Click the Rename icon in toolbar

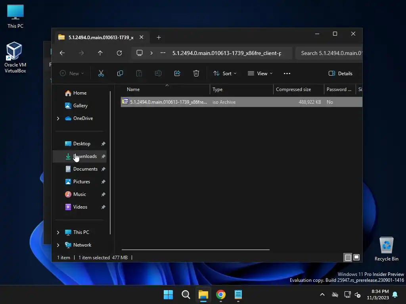click(x=158, y=73)
